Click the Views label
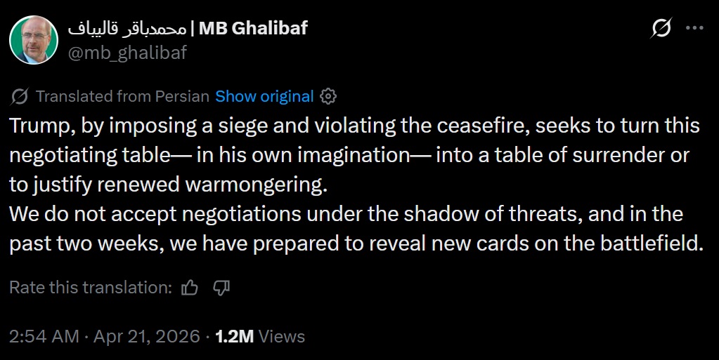The height and width of the screenshot is (360, 719). 282,336
